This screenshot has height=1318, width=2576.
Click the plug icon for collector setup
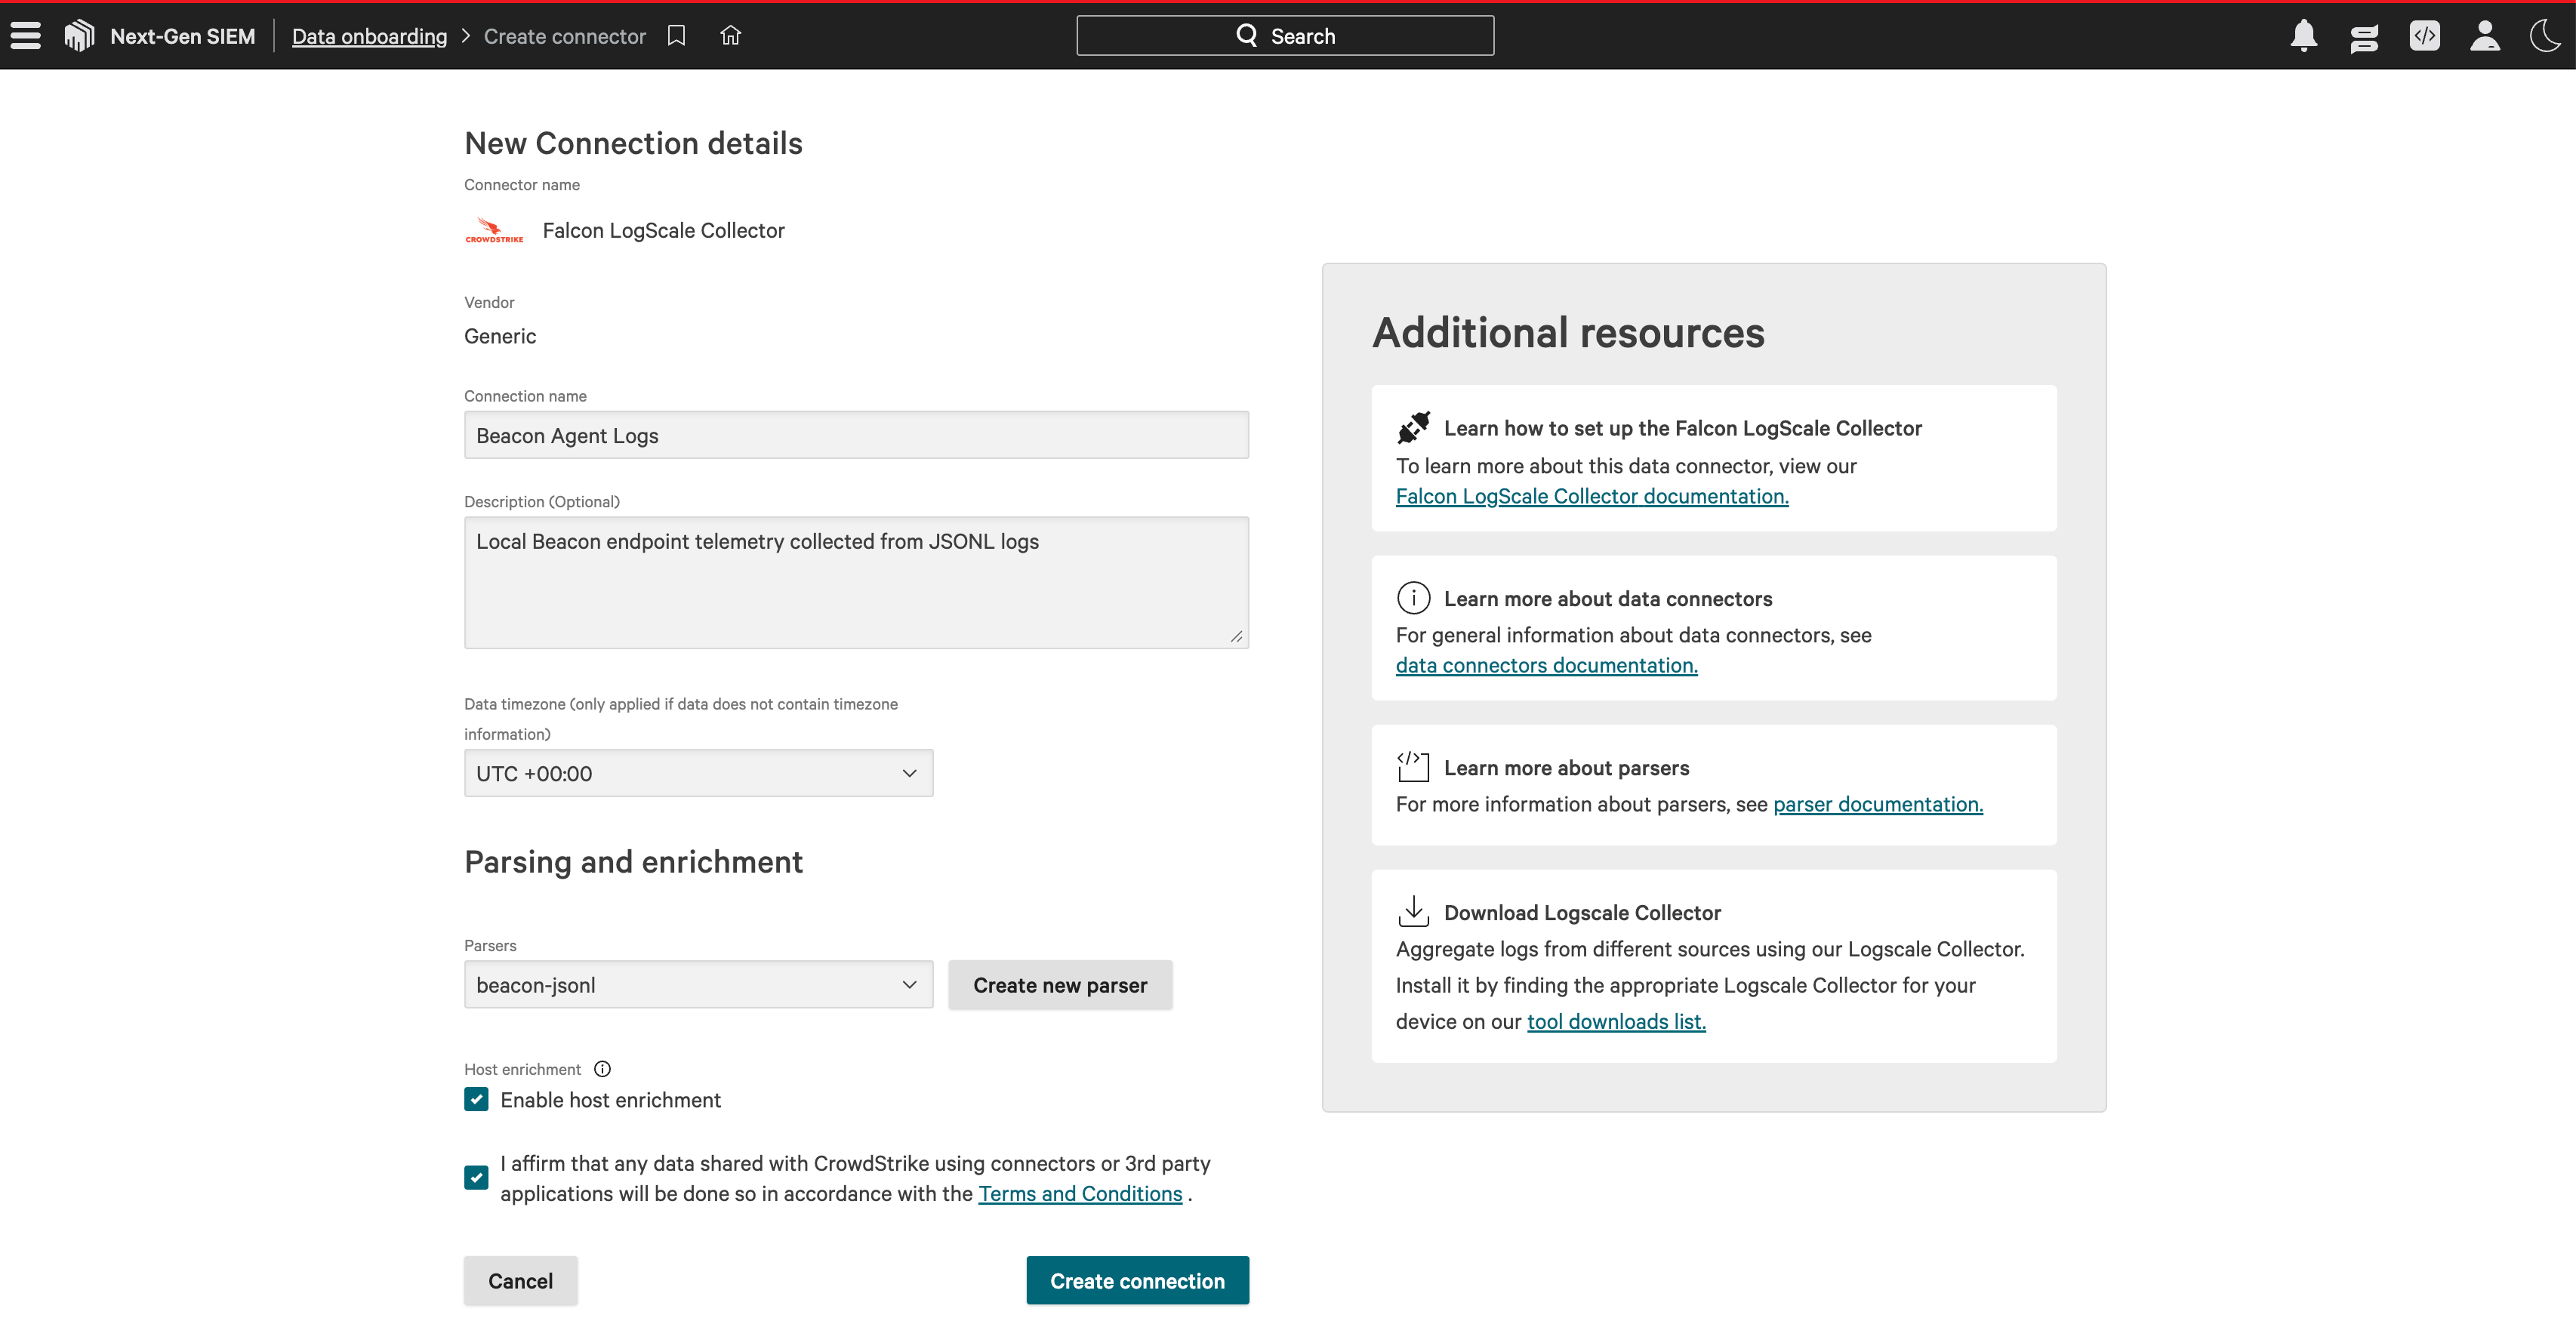click(1413, 428)
